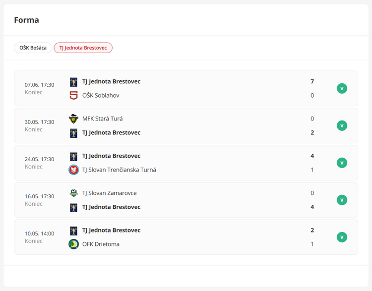Click Koniec status under 16.05.
Screen dimensions: 372x291
[33, 204]
